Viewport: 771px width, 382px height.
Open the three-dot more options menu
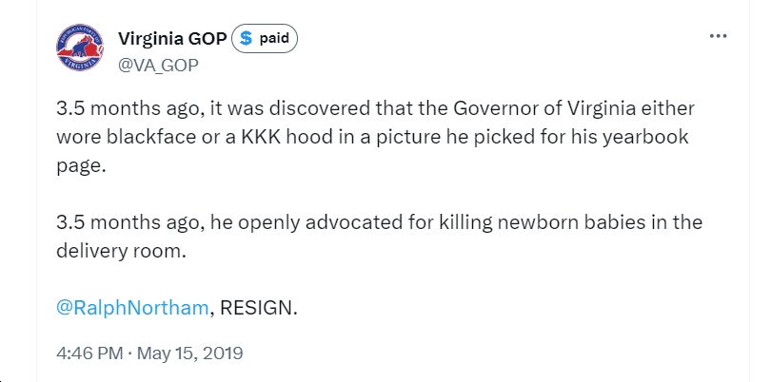[x=718, y=36]
